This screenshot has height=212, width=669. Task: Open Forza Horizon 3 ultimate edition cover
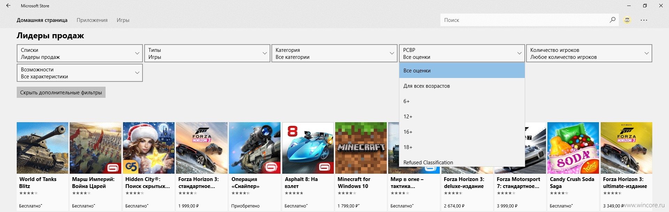(626, 148)
